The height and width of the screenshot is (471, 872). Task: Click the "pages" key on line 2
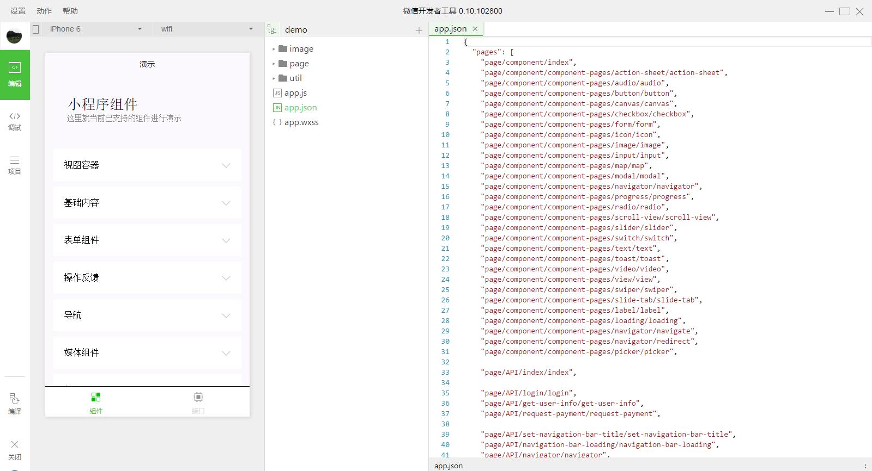[487, 52]
